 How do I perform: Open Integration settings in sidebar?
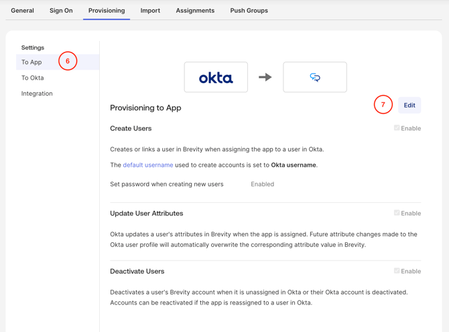(37, 94)
